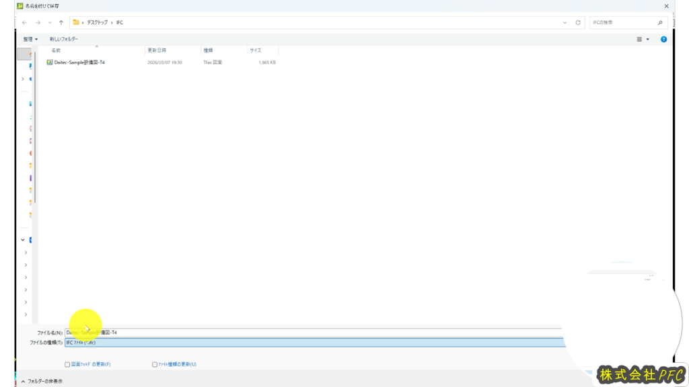Click 新しいフォルダー to create a folder
689x387 pixels.
click(63, 40)
